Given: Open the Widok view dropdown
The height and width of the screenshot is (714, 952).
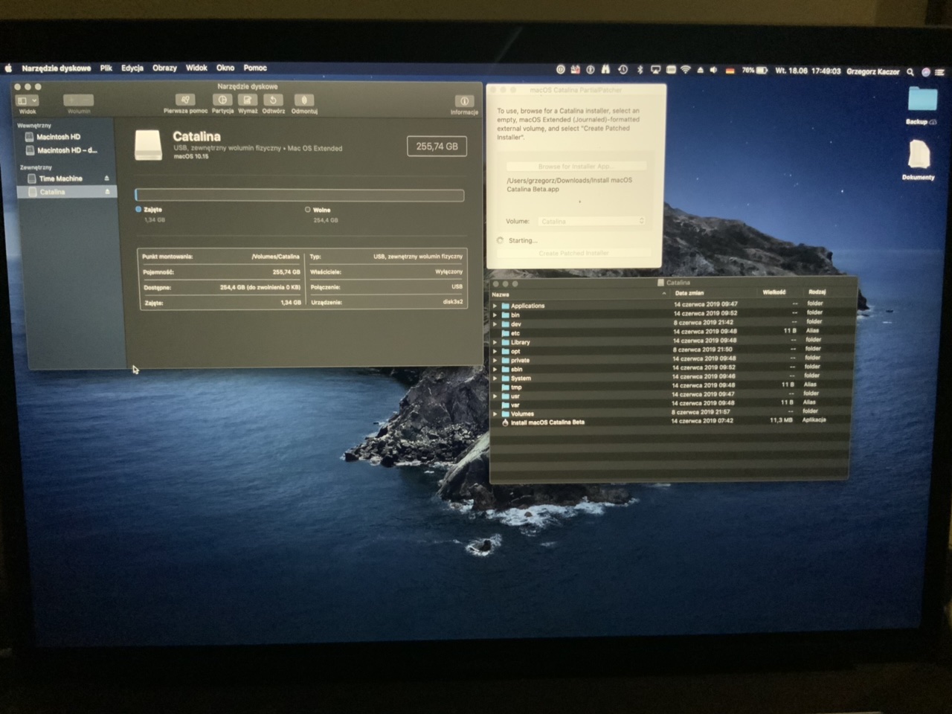Looking at the screenshot, I should (x=28, y=100).
